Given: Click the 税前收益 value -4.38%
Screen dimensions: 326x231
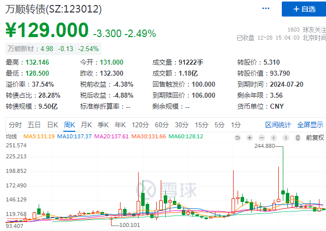Looking at the screenshot, I should 123,84.
